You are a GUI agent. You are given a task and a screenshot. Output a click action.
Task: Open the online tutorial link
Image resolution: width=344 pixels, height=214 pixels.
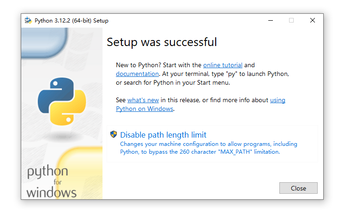[223, 65]
